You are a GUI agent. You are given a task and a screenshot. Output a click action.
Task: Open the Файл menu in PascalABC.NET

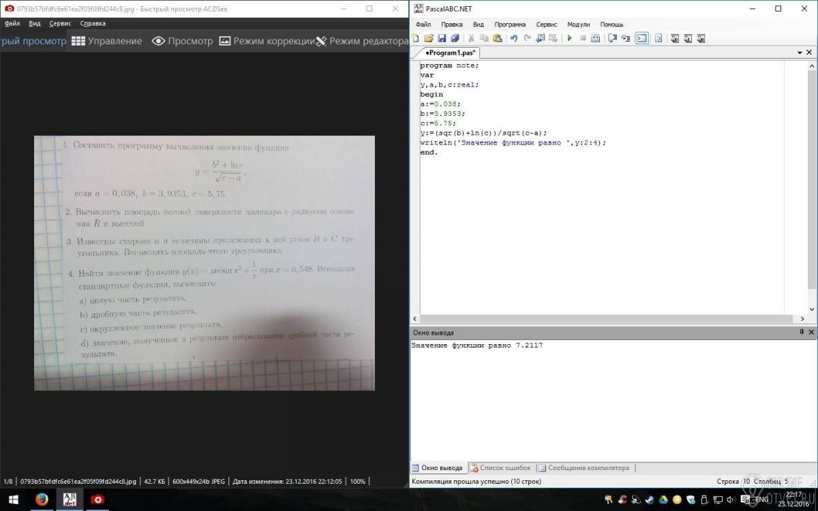423,24
